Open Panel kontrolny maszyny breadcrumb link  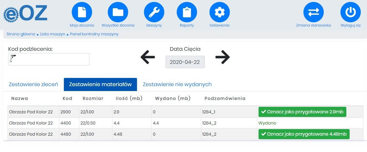click(x=94, y=34)
